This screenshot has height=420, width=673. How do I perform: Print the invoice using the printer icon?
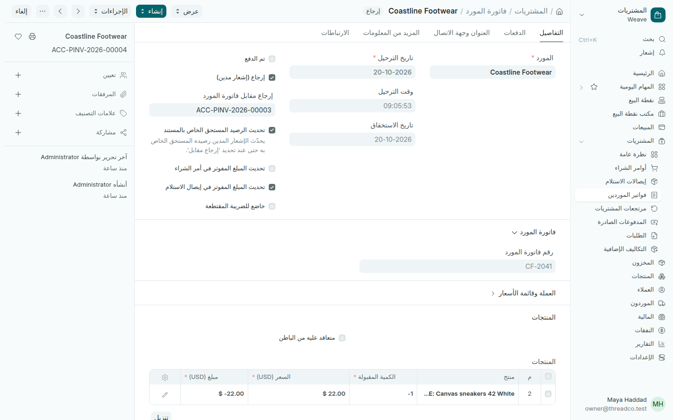pos(32,36)
